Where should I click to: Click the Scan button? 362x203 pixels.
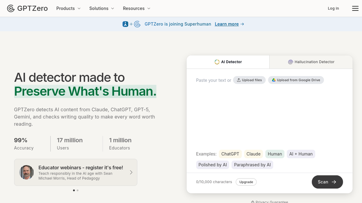(327, 182)
